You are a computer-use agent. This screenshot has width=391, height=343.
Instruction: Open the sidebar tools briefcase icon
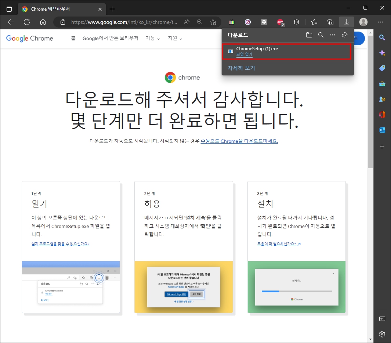click(x=382, y=84)
